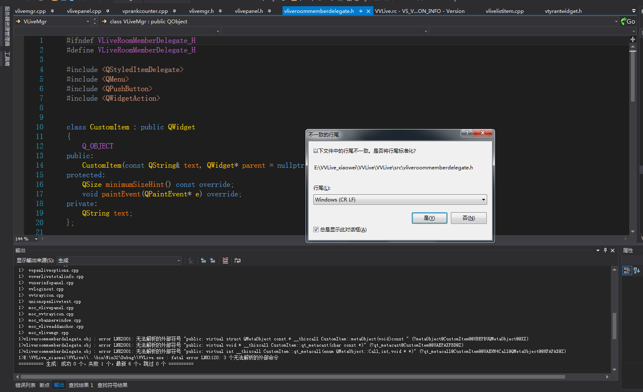Clear all output text
The height and width of the screenshot is (392, 643).
(225, 261)
